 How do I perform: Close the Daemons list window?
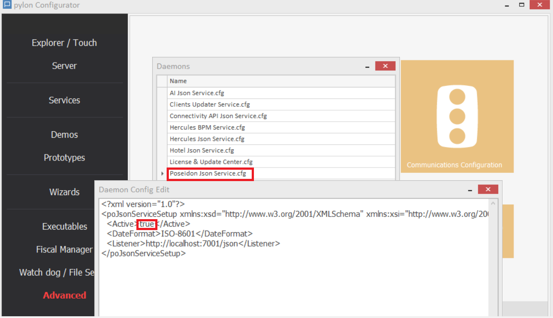pos(385,66)
